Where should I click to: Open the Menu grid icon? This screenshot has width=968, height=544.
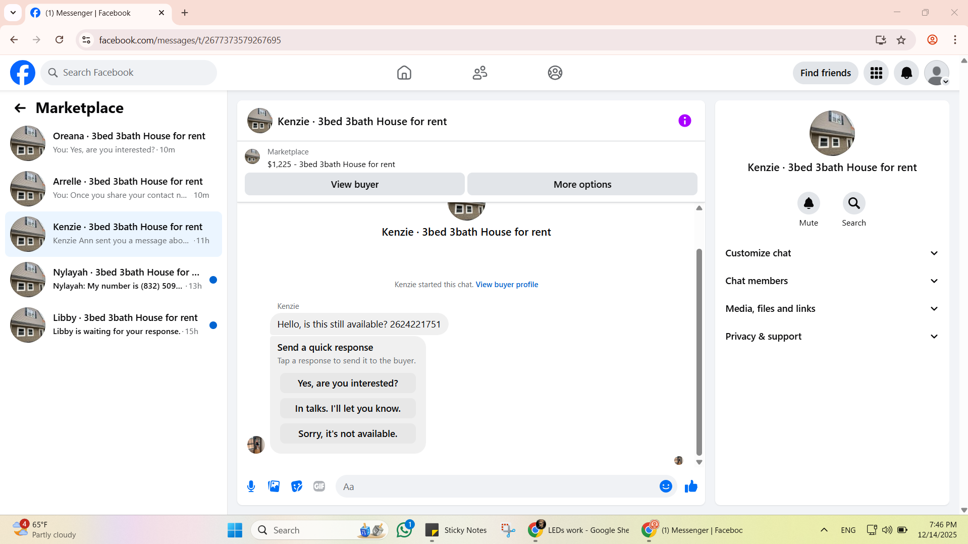(876, 73)
